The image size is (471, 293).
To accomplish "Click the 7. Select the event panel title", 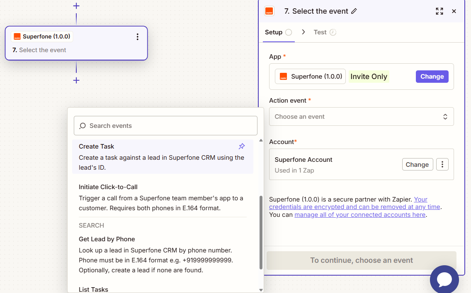I will 316,11.
